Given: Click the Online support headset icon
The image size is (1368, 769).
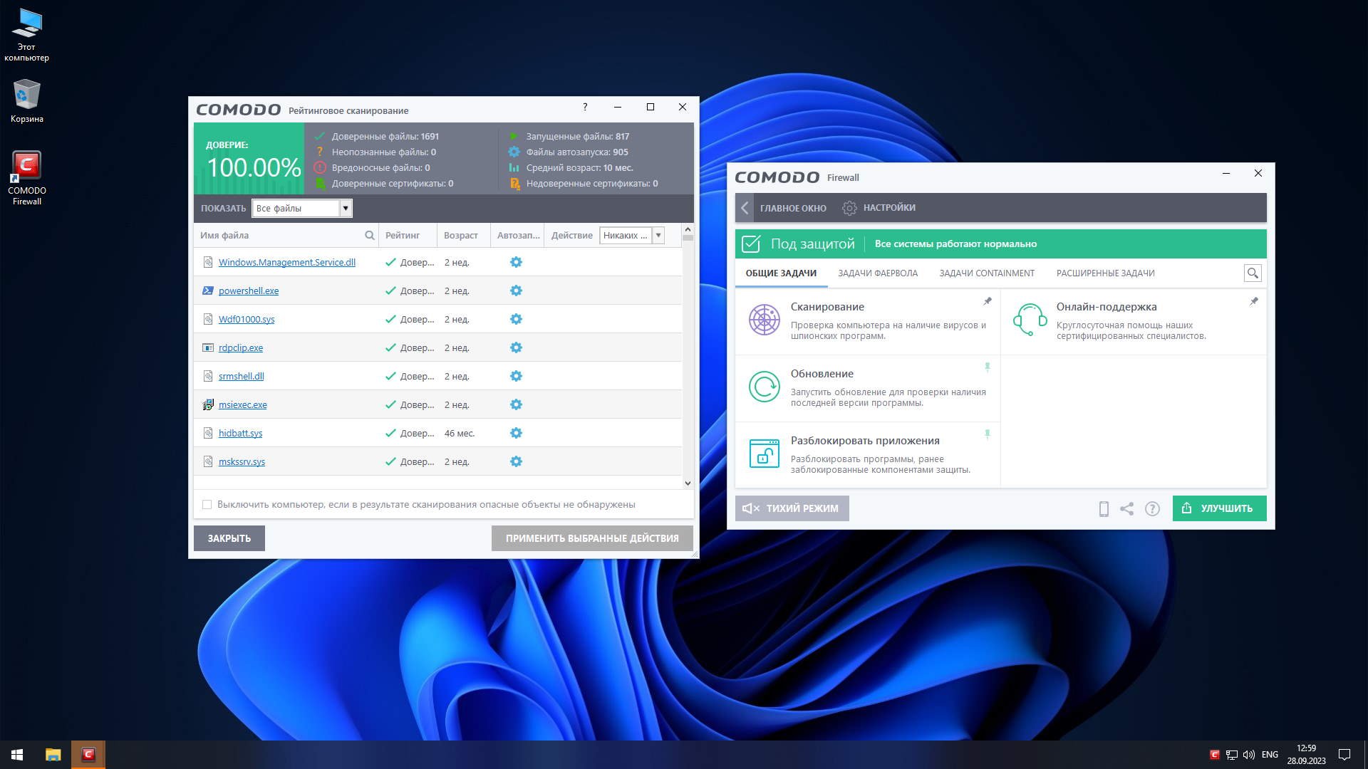Looking at the screenshot, I should (x=1030, y=320).
